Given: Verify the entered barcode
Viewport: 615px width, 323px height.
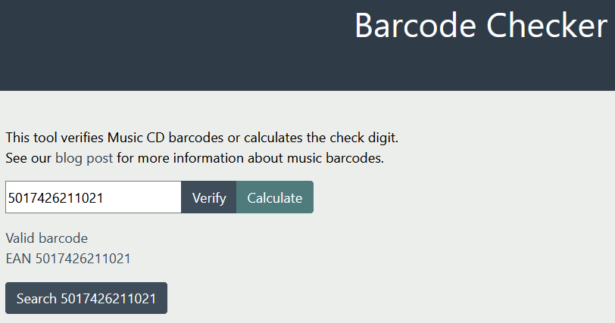Looking at the screenshot, I should [209, 197].
